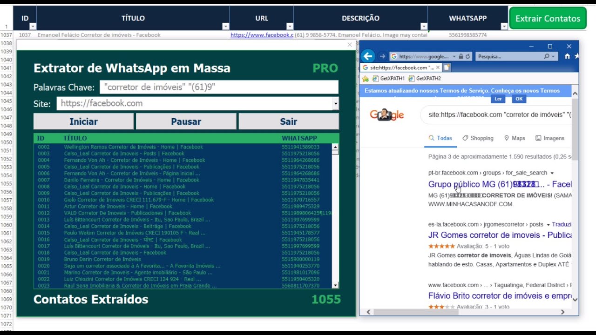Open the TÍTULO column filter dropdown
This screenshot has height=335, width=596.
point(226,27)
